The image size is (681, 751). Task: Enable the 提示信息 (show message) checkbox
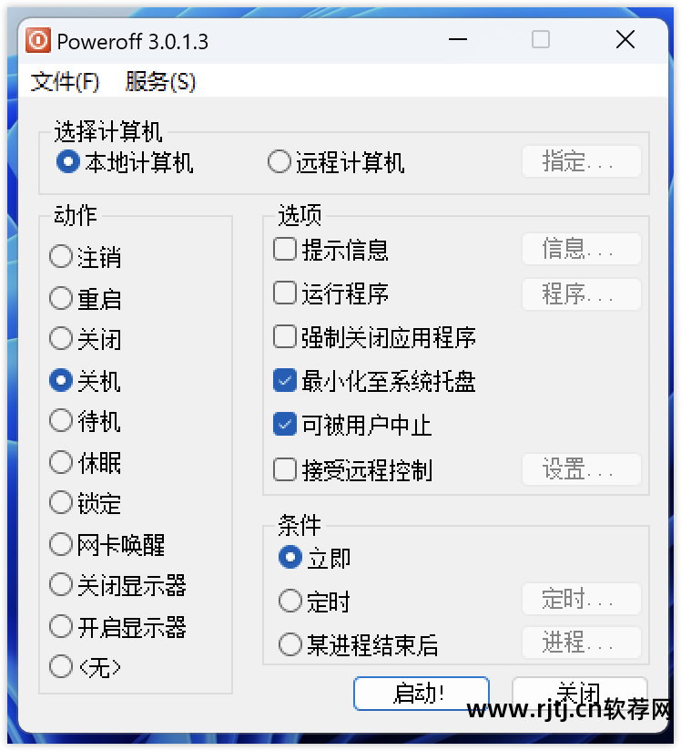(284, 249)
